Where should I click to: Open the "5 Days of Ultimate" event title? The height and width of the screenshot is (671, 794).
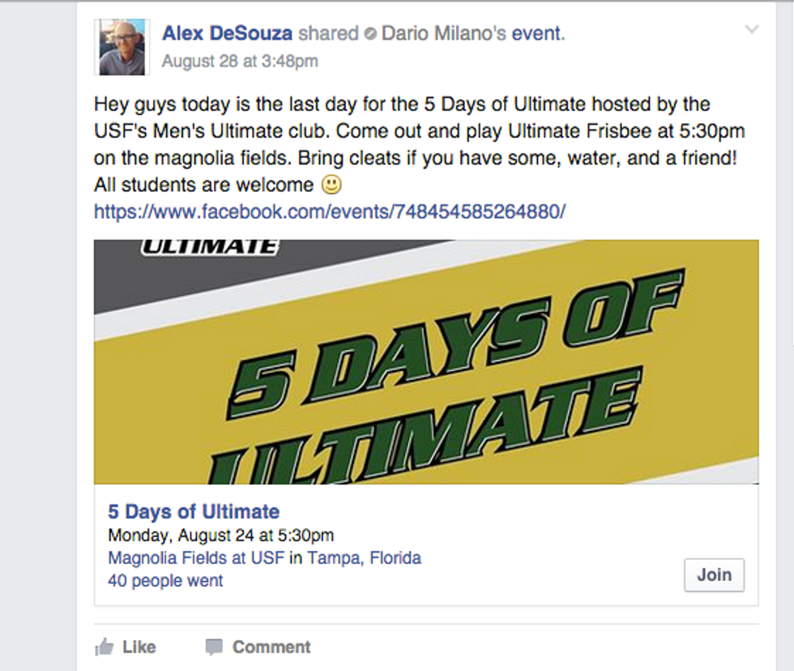194,511
